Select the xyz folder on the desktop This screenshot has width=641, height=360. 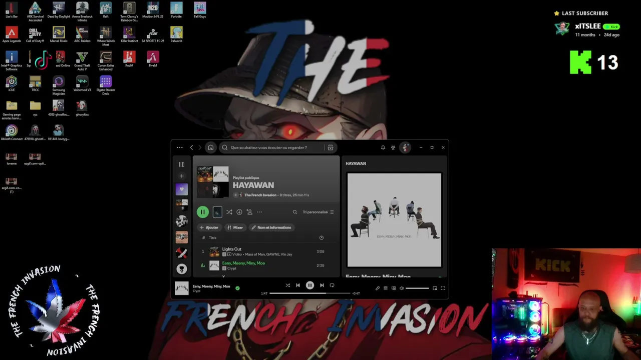click(x=35, y=108)
